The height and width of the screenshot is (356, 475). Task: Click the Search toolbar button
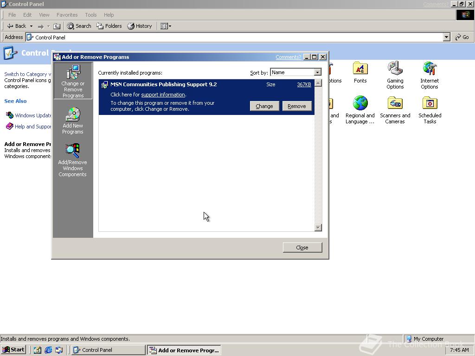pyautogui.click(x=79, y=26)
